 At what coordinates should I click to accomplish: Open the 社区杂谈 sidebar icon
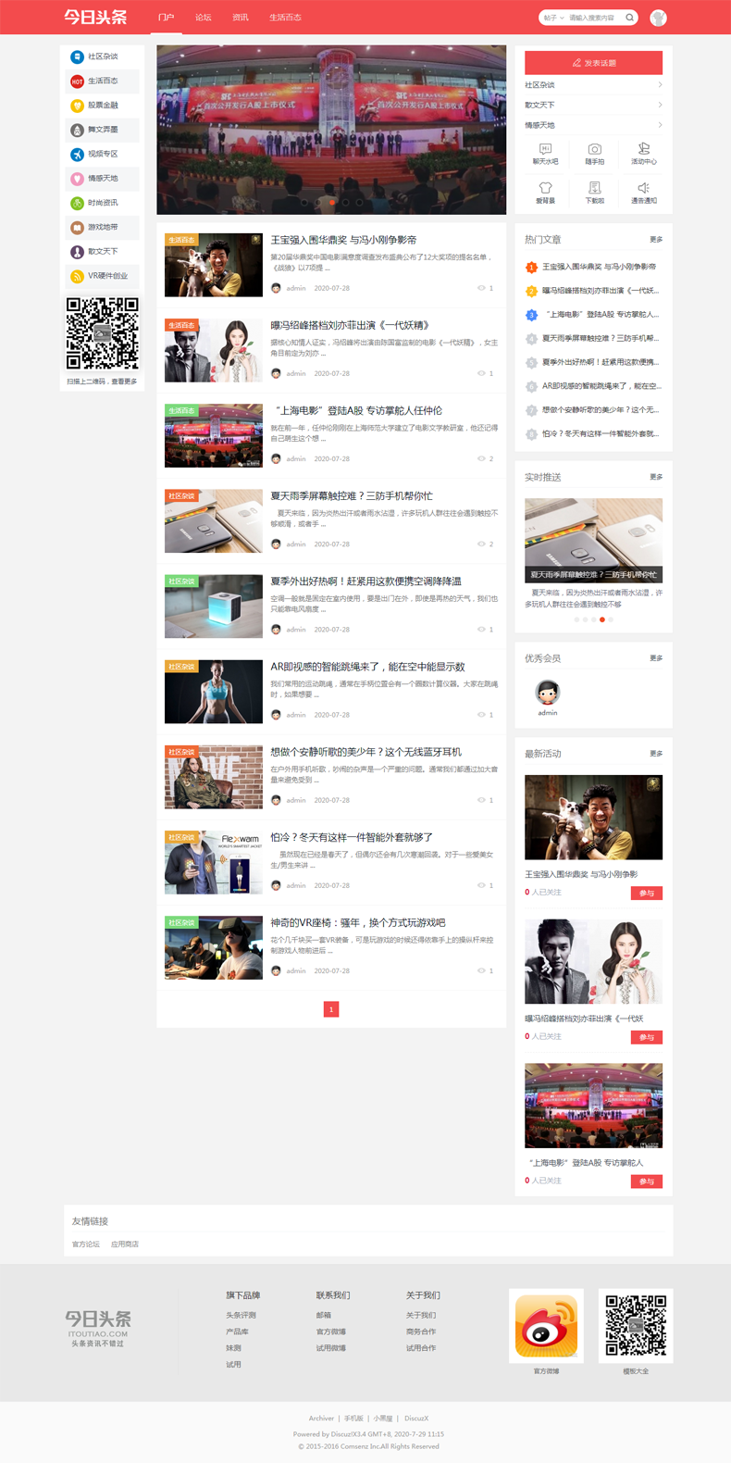[77, 56]
